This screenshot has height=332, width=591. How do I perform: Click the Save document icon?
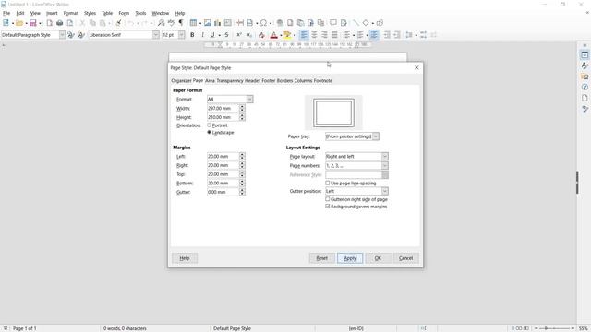[x=33, y=23]
